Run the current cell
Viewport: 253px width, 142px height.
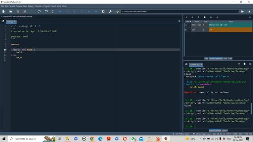pyautogui.click(x=39, y=11)
